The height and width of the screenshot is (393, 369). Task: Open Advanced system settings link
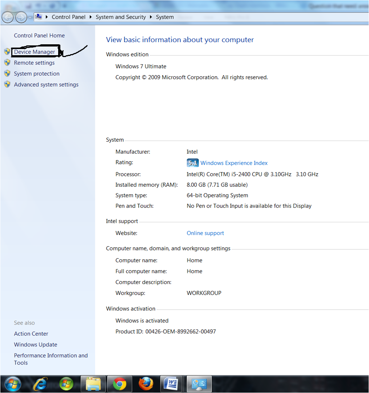pyautogui.click(x=46, y=85)
